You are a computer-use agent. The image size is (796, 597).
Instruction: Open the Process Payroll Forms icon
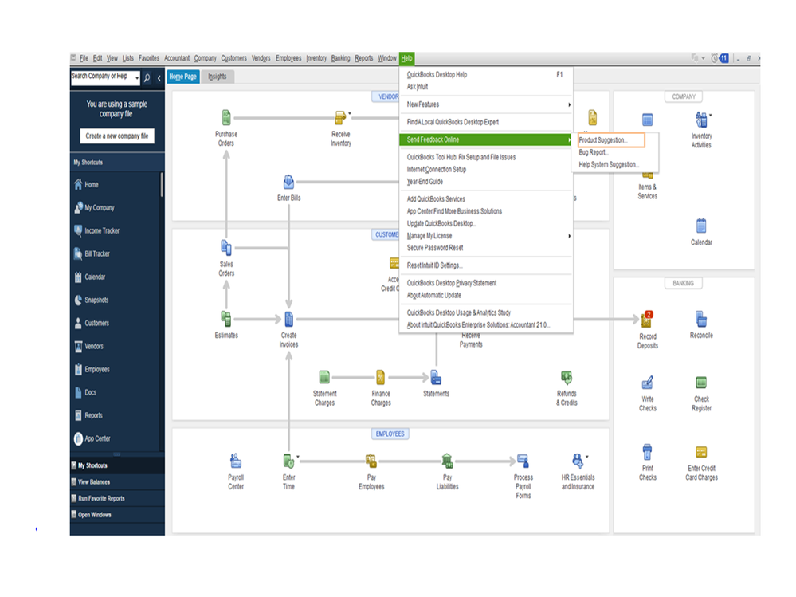523,461
